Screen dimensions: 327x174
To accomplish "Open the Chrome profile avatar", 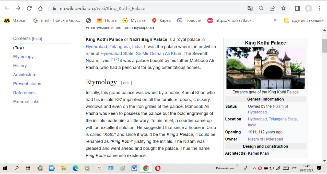I will [x=308, y=8].
